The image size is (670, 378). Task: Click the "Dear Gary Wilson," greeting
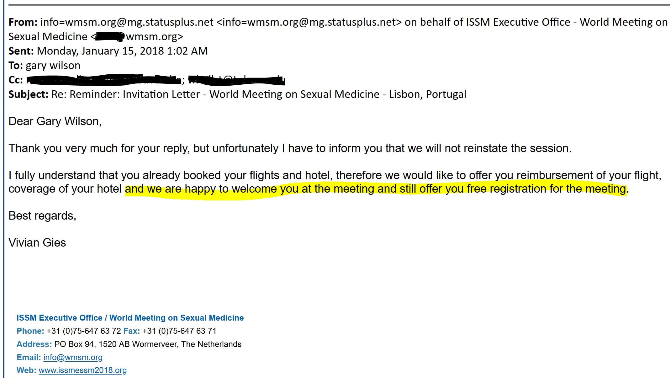55,121
